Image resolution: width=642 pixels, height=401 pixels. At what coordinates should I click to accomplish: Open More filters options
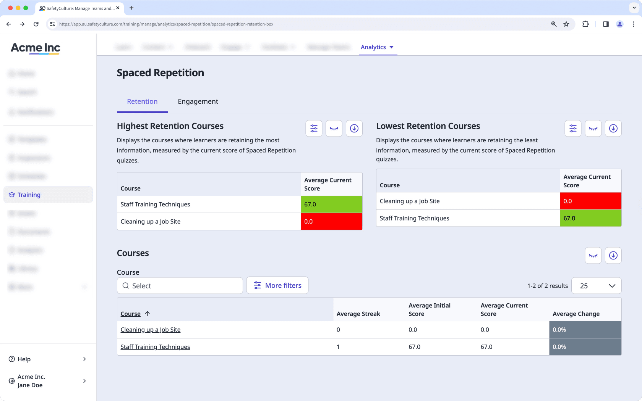click(x=277, y=285)
